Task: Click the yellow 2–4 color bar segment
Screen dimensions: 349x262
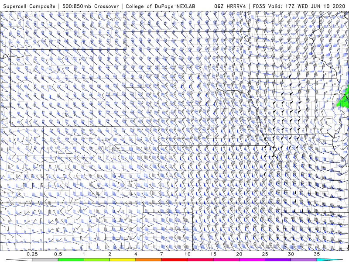Action: [x=123, y=260]
